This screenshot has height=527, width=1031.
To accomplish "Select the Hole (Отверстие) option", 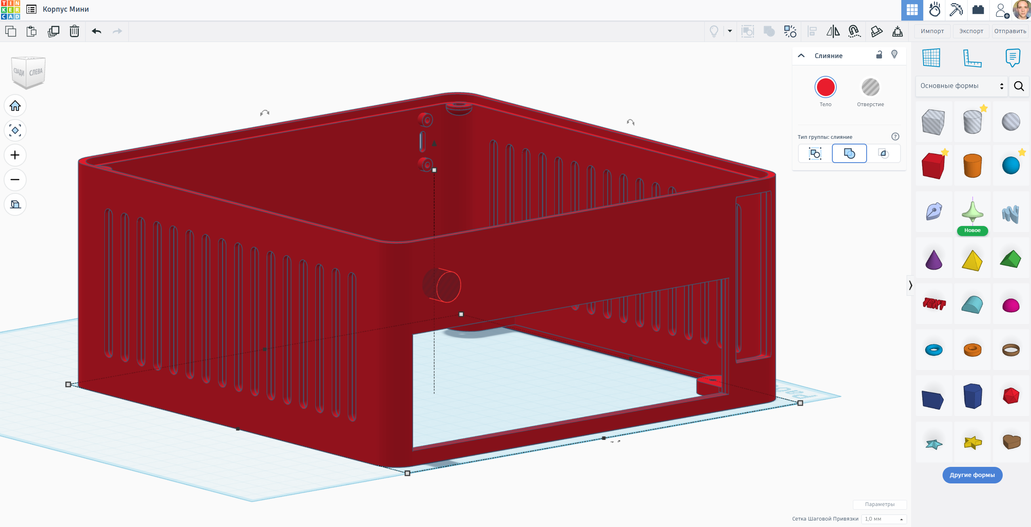I will coord(870,88).
